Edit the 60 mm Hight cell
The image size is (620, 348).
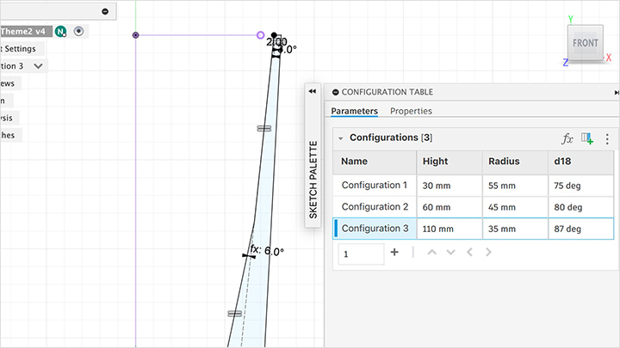[x=449, y=207]
